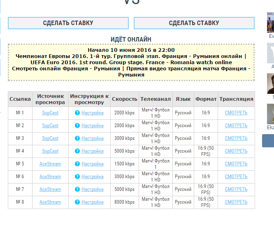Open Настройка link for stream № 6
The height and width of the screenshot is (237, 274).
[x=93, y=177]
